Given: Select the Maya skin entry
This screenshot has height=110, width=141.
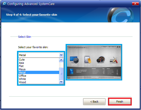Looking at the screenshot, I should [39, 69].
